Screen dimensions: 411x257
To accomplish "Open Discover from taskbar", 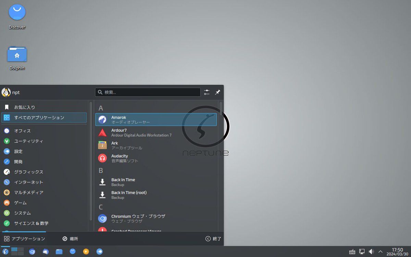I will [73, 252].
